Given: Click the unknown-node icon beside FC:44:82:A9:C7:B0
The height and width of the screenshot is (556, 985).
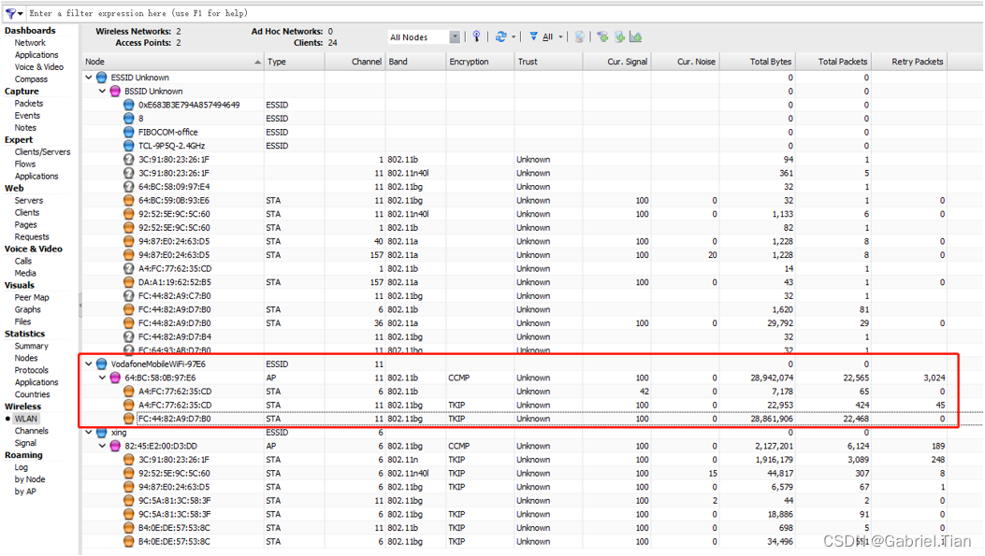Looking at the screenshot, I should pos(129,296).
